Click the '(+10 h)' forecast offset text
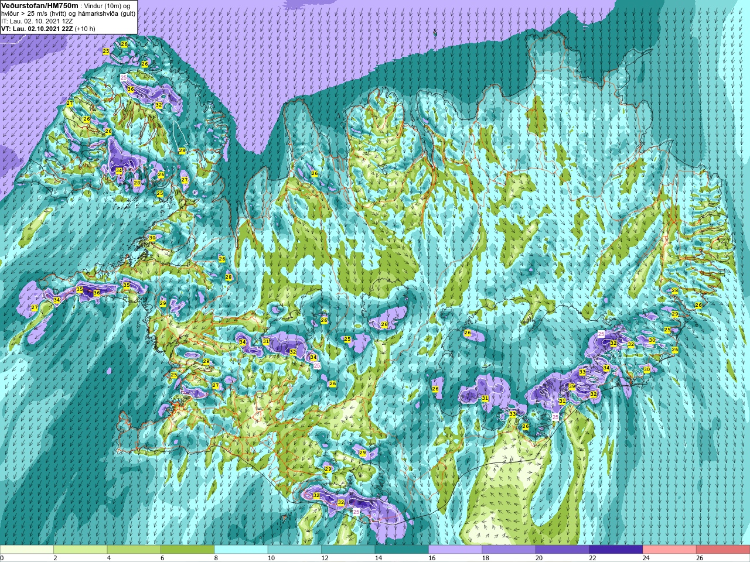 (x=85, y=29)
